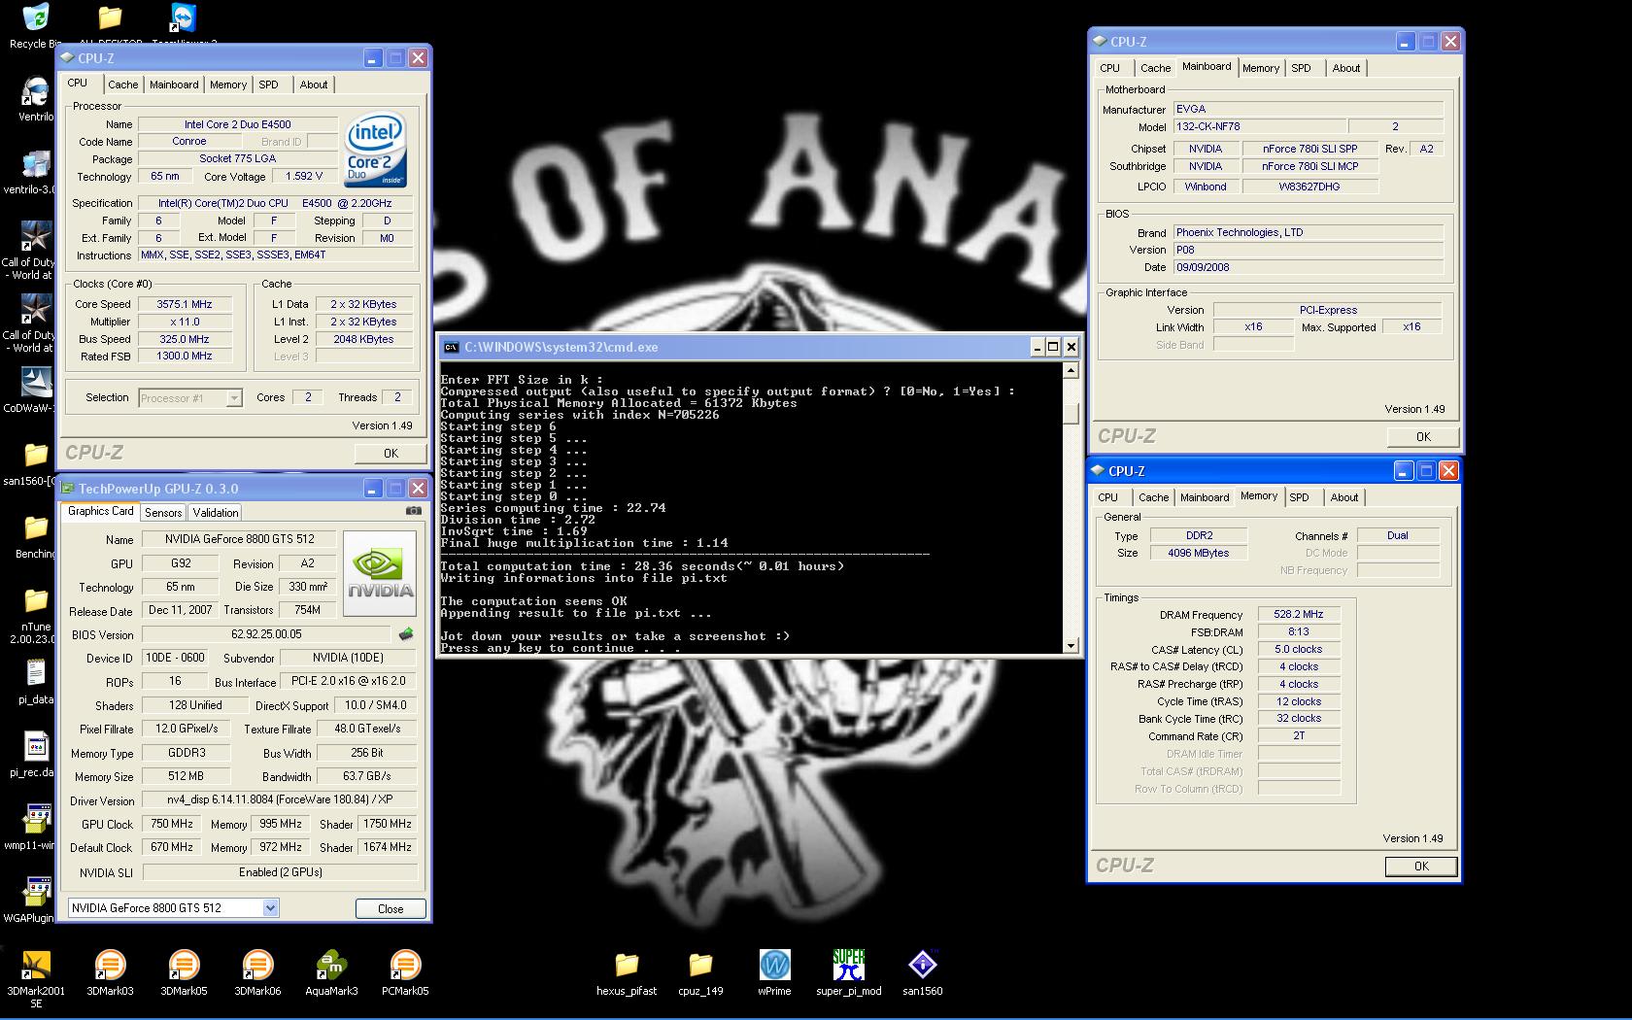
Task: Open the WGAPlugin icon
Action: pos(36,893)
